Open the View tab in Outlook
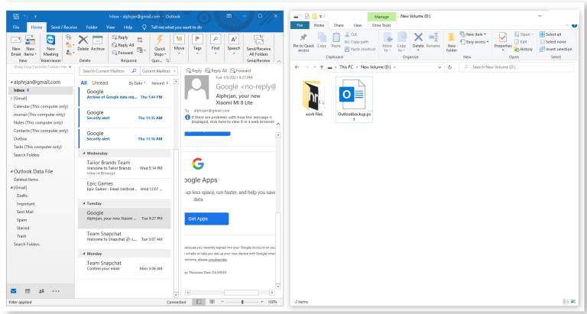587x314 pixels. (x=110, y=28)
